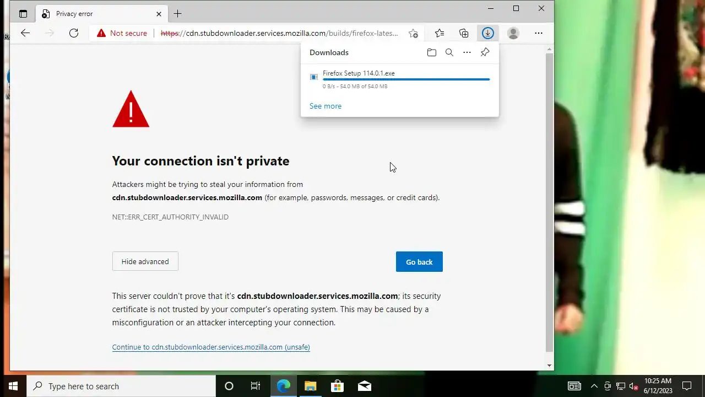This screenshot has width=705, height=397.
Task: Close the Privacy error tab
Action: pos(159,14)
